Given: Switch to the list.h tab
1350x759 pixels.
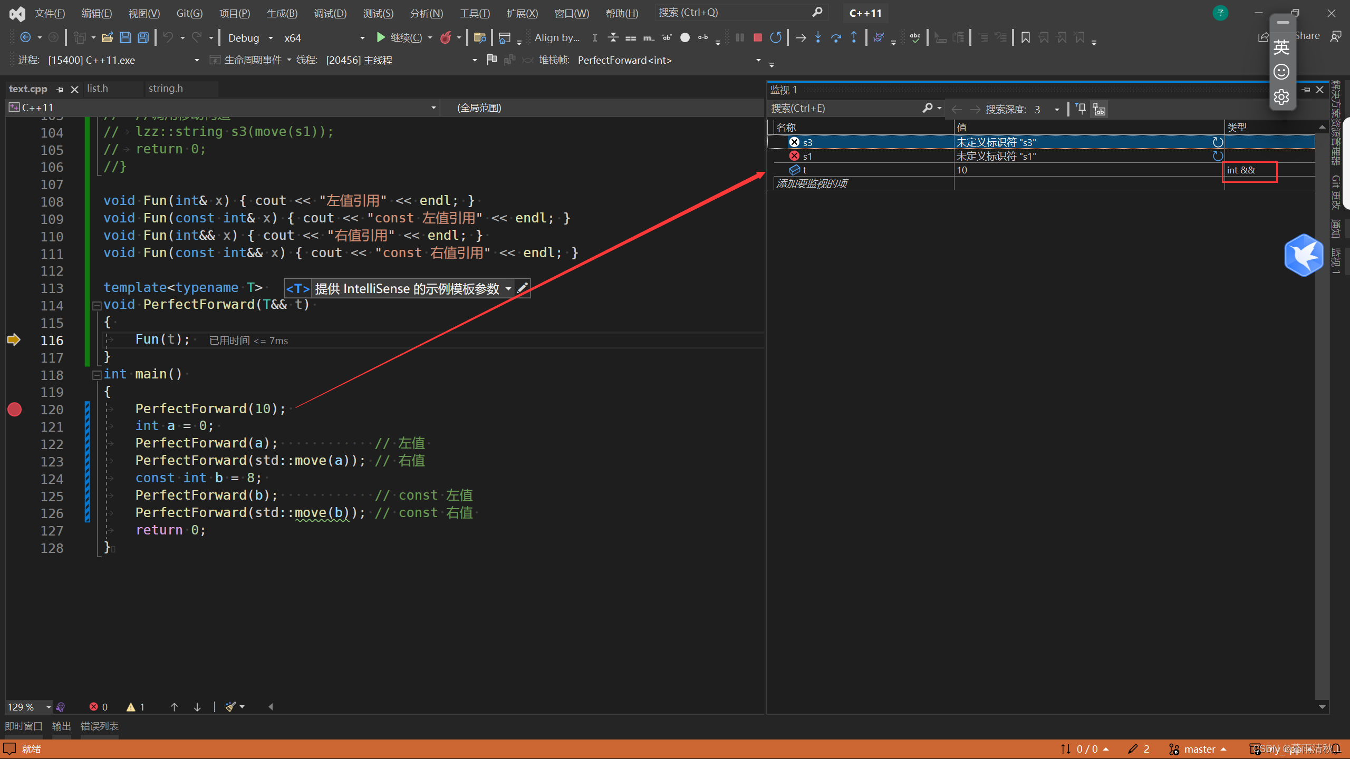Looking at the screenshot, I should pyautogui.click(x=98, y=89).
